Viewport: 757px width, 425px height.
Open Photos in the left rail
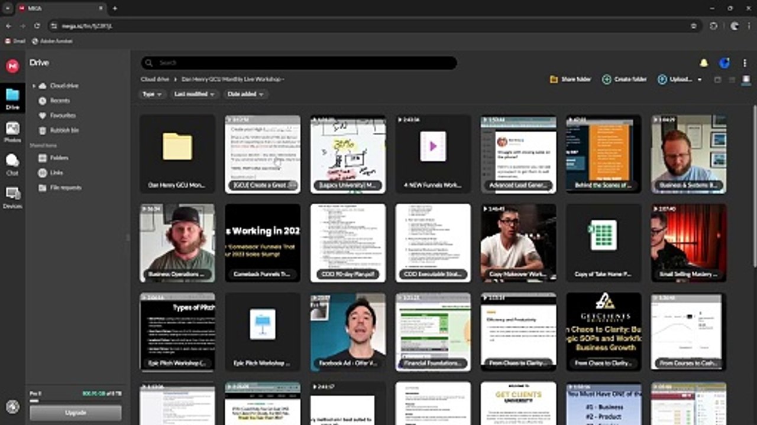click(x=12, y=132)
